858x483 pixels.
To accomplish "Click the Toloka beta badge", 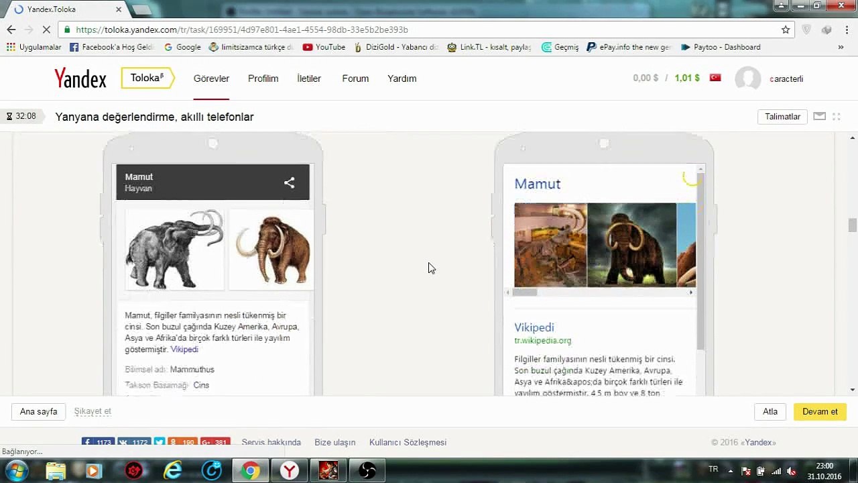I will coord(147,78).
